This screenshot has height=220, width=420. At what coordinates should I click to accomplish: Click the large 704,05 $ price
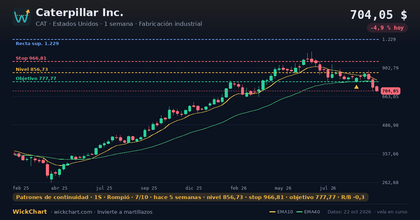coord(379,15)
